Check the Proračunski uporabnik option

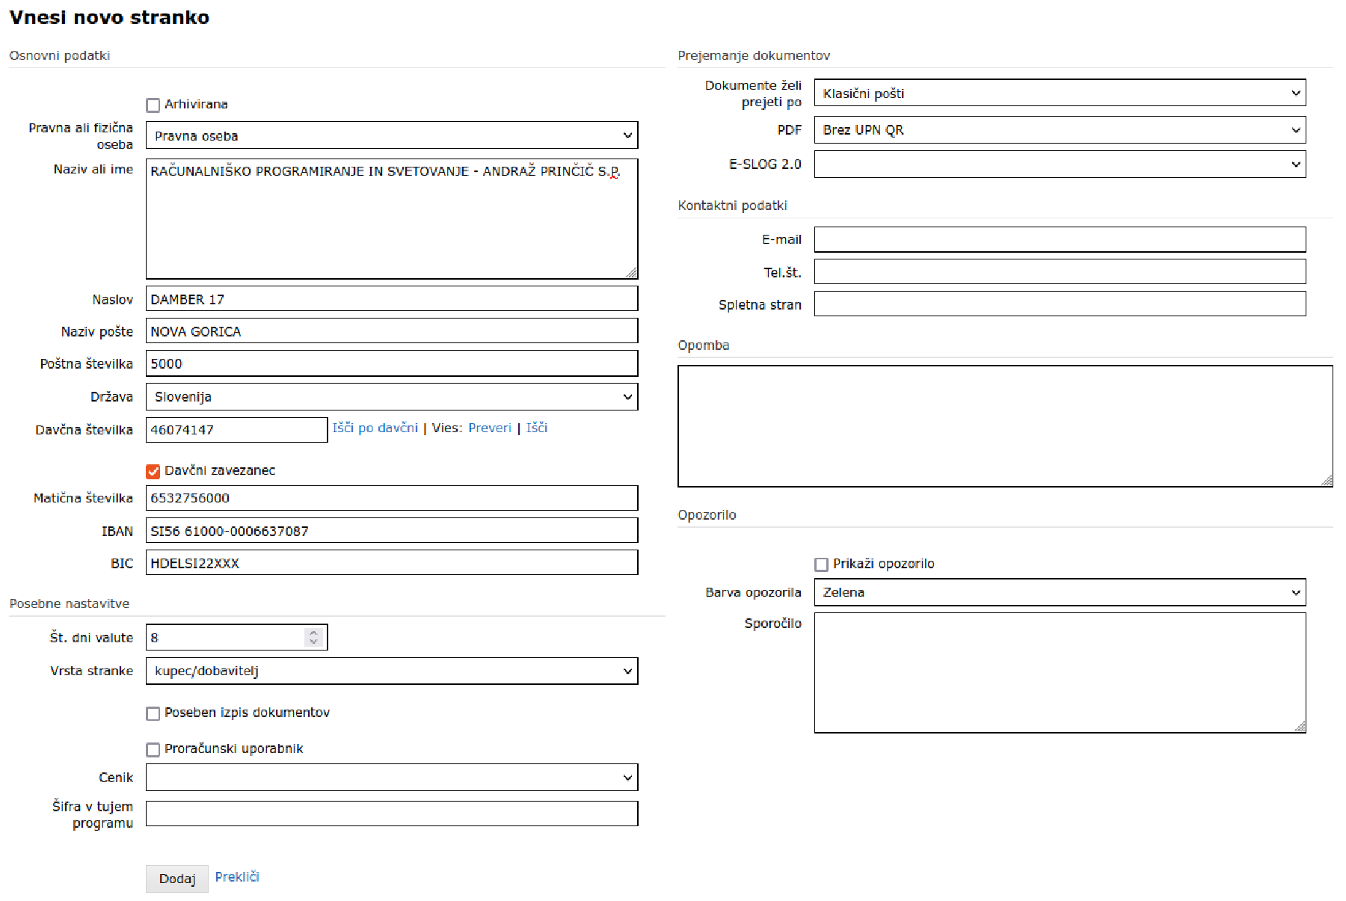pyautogui.click(x=153, y=749)
